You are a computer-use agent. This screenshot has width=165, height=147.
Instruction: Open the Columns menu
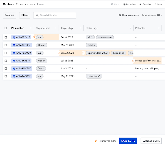pos(9,15)
